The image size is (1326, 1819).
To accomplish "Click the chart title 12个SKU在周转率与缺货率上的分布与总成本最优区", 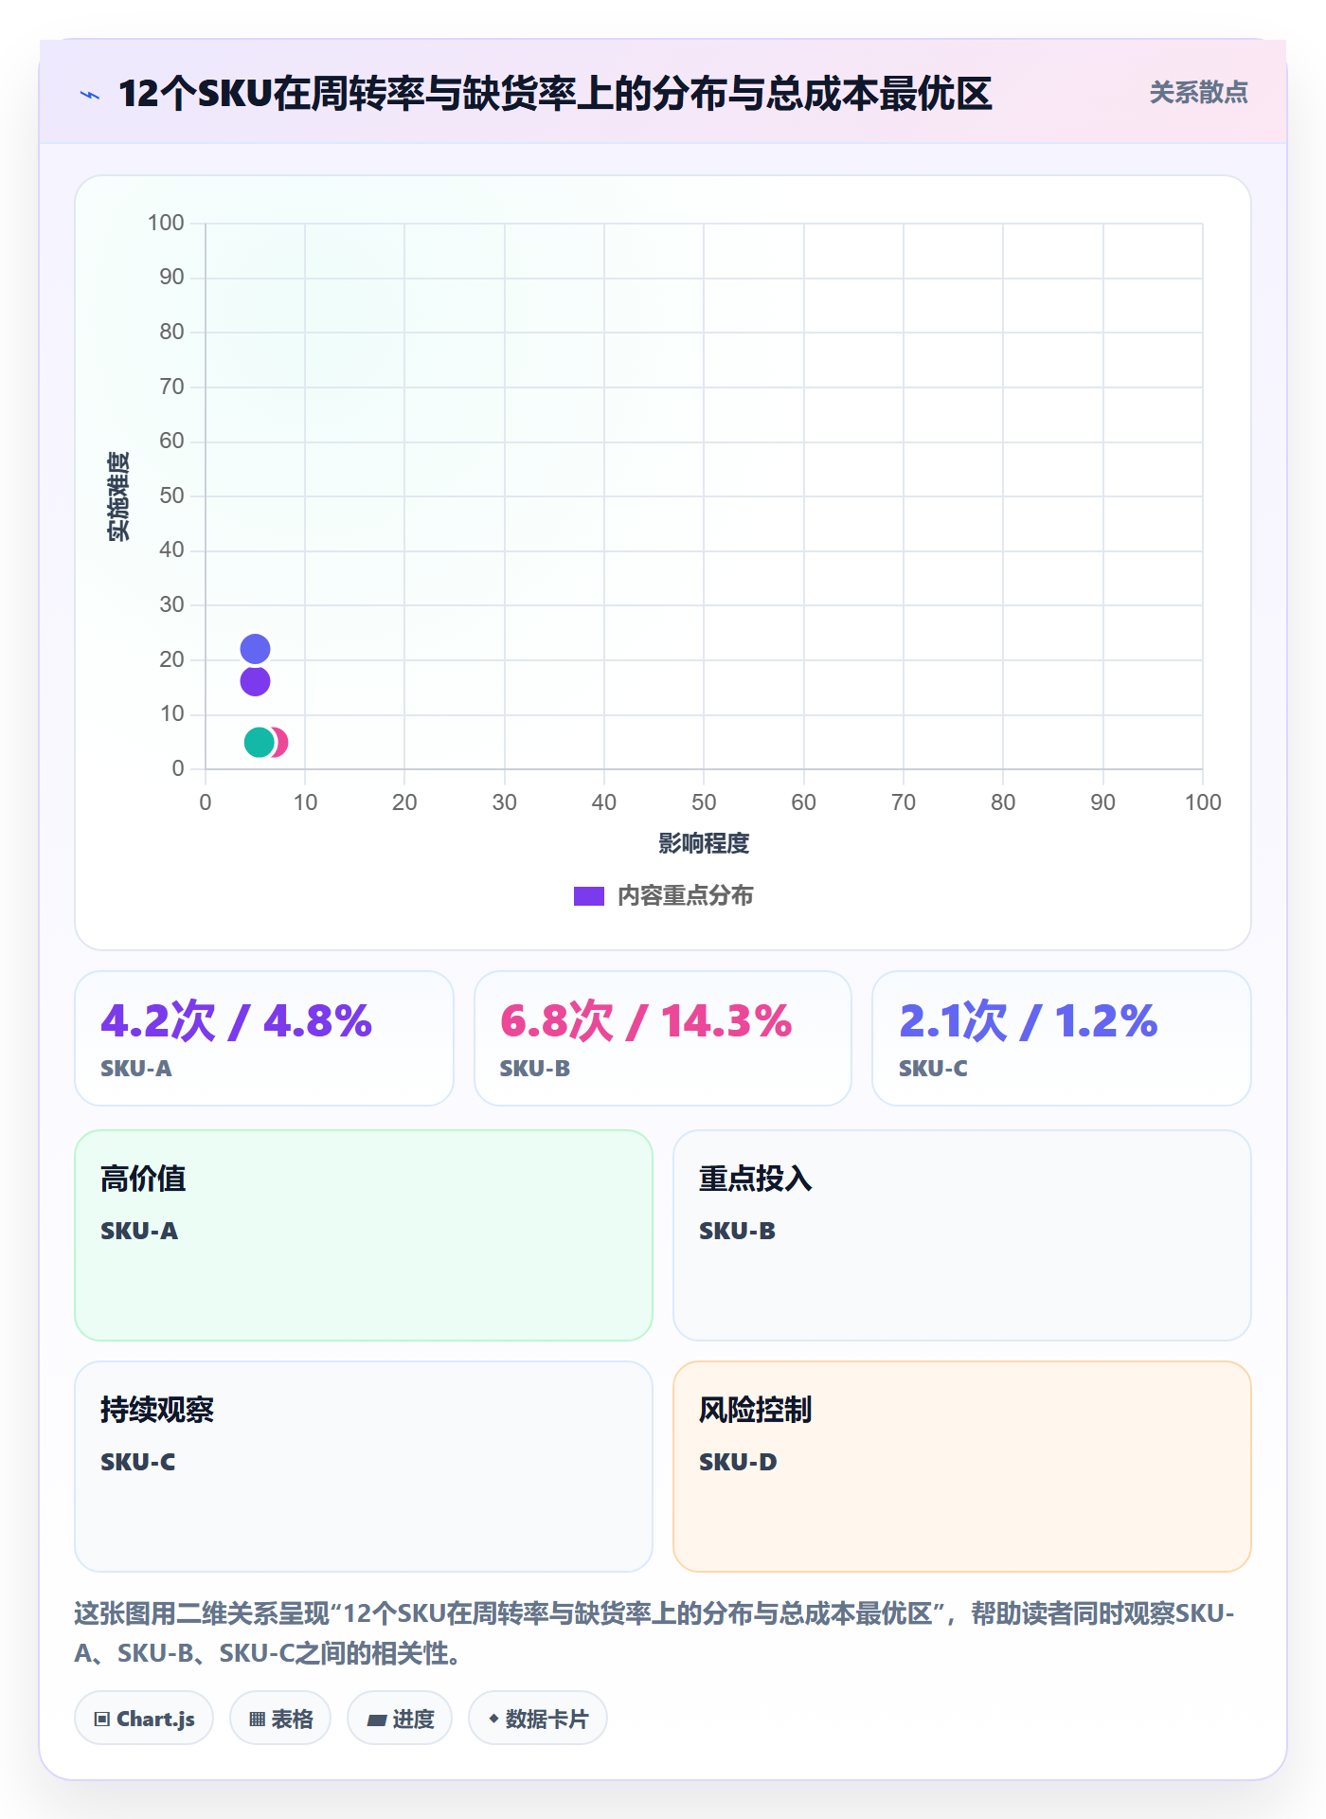I will [x=555, y=94].
